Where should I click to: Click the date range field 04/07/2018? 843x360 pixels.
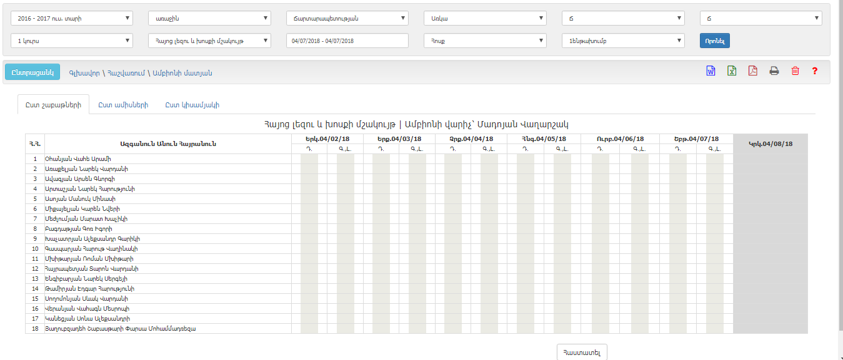[x=347, y=41]
